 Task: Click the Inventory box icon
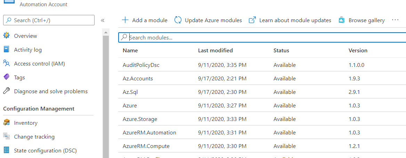(7, 123)
